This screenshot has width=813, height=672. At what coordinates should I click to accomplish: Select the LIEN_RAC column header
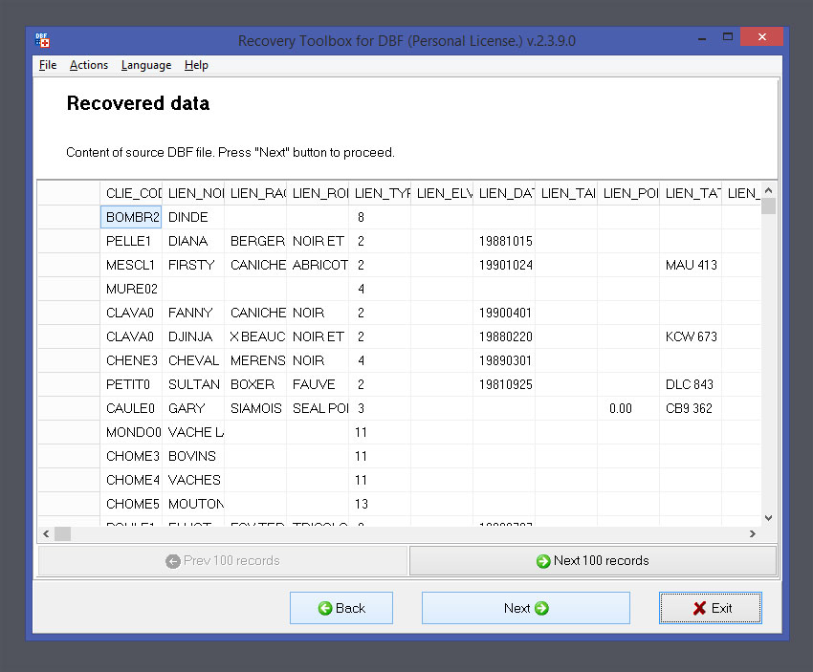click(x=255, y=193)
